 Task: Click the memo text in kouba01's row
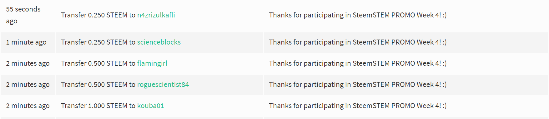point(358,106)
